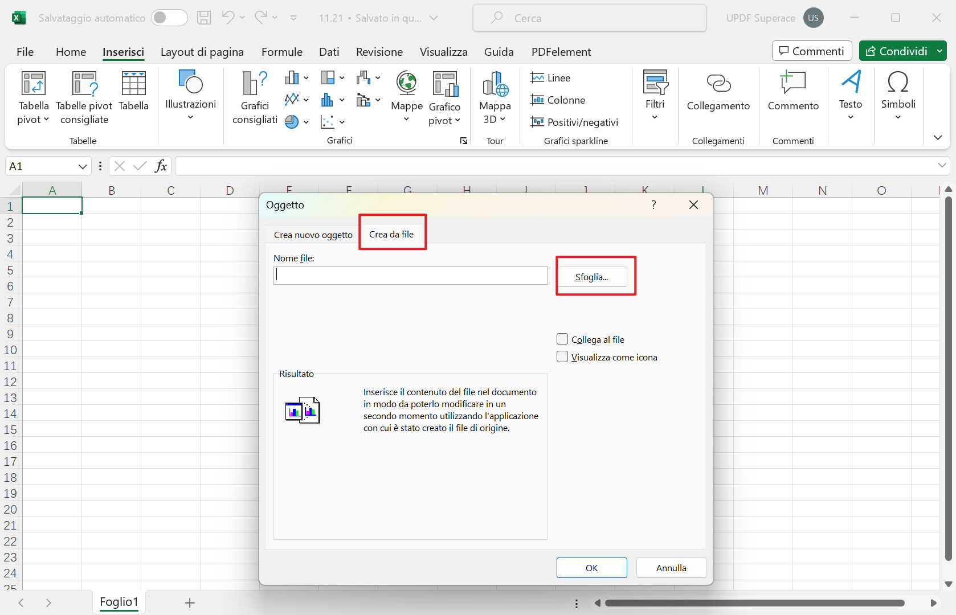Click the Cerca search box

[x=589, y=18]
